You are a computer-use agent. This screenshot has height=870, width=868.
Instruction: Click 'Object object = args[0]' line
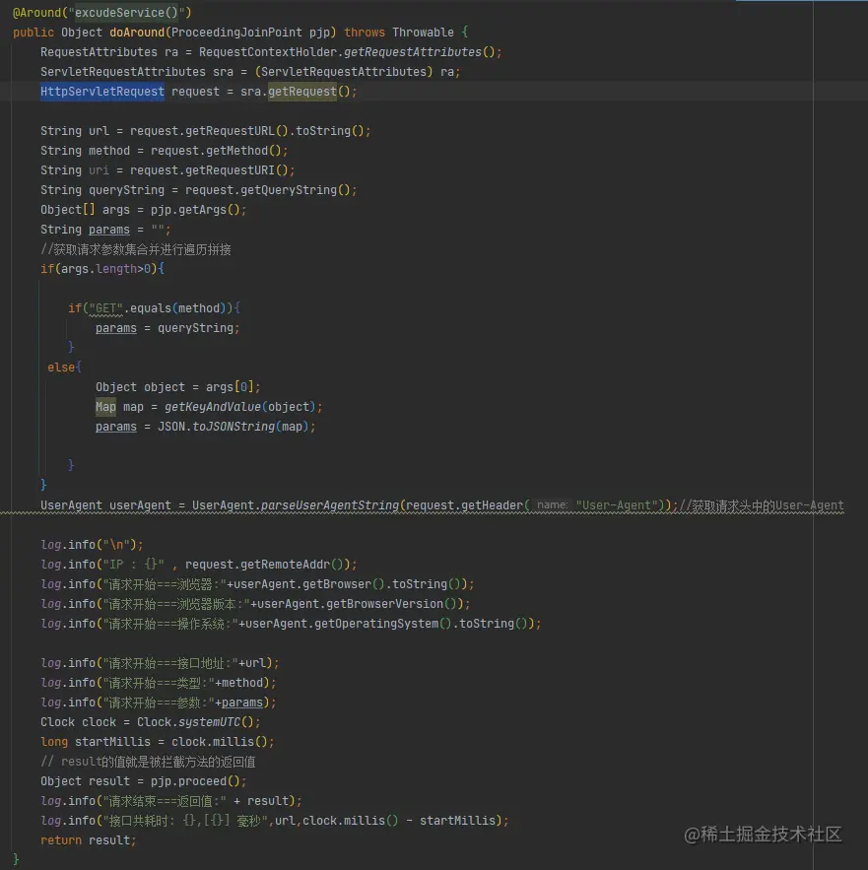click(177, 387)
